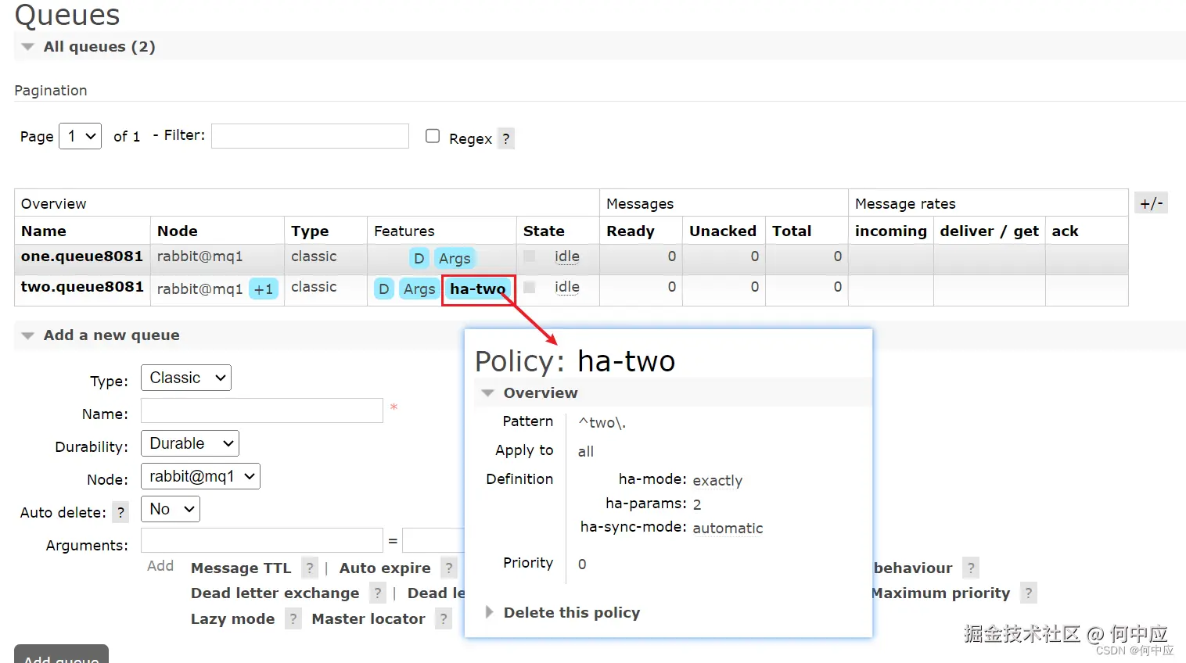
Task: Open help for Message TTL
Action: tap(310, 568)
